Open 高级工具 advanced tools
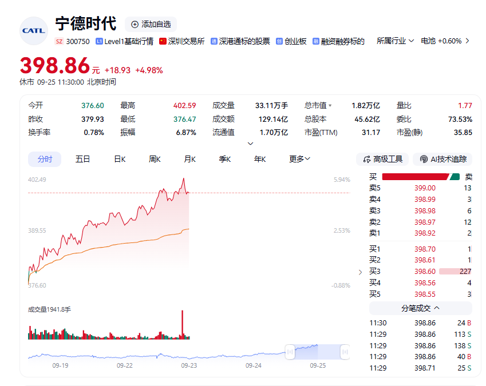This screenshot has width=486, height=386. [382, 159]
